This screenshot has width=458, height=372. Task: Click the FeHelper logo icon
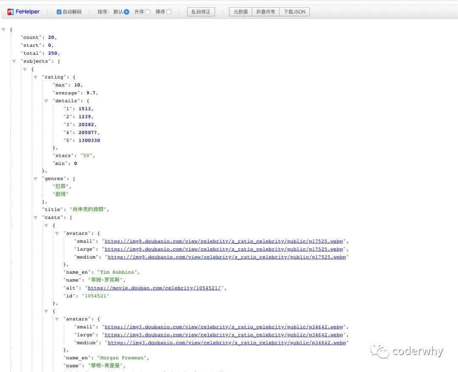(11, 12)
